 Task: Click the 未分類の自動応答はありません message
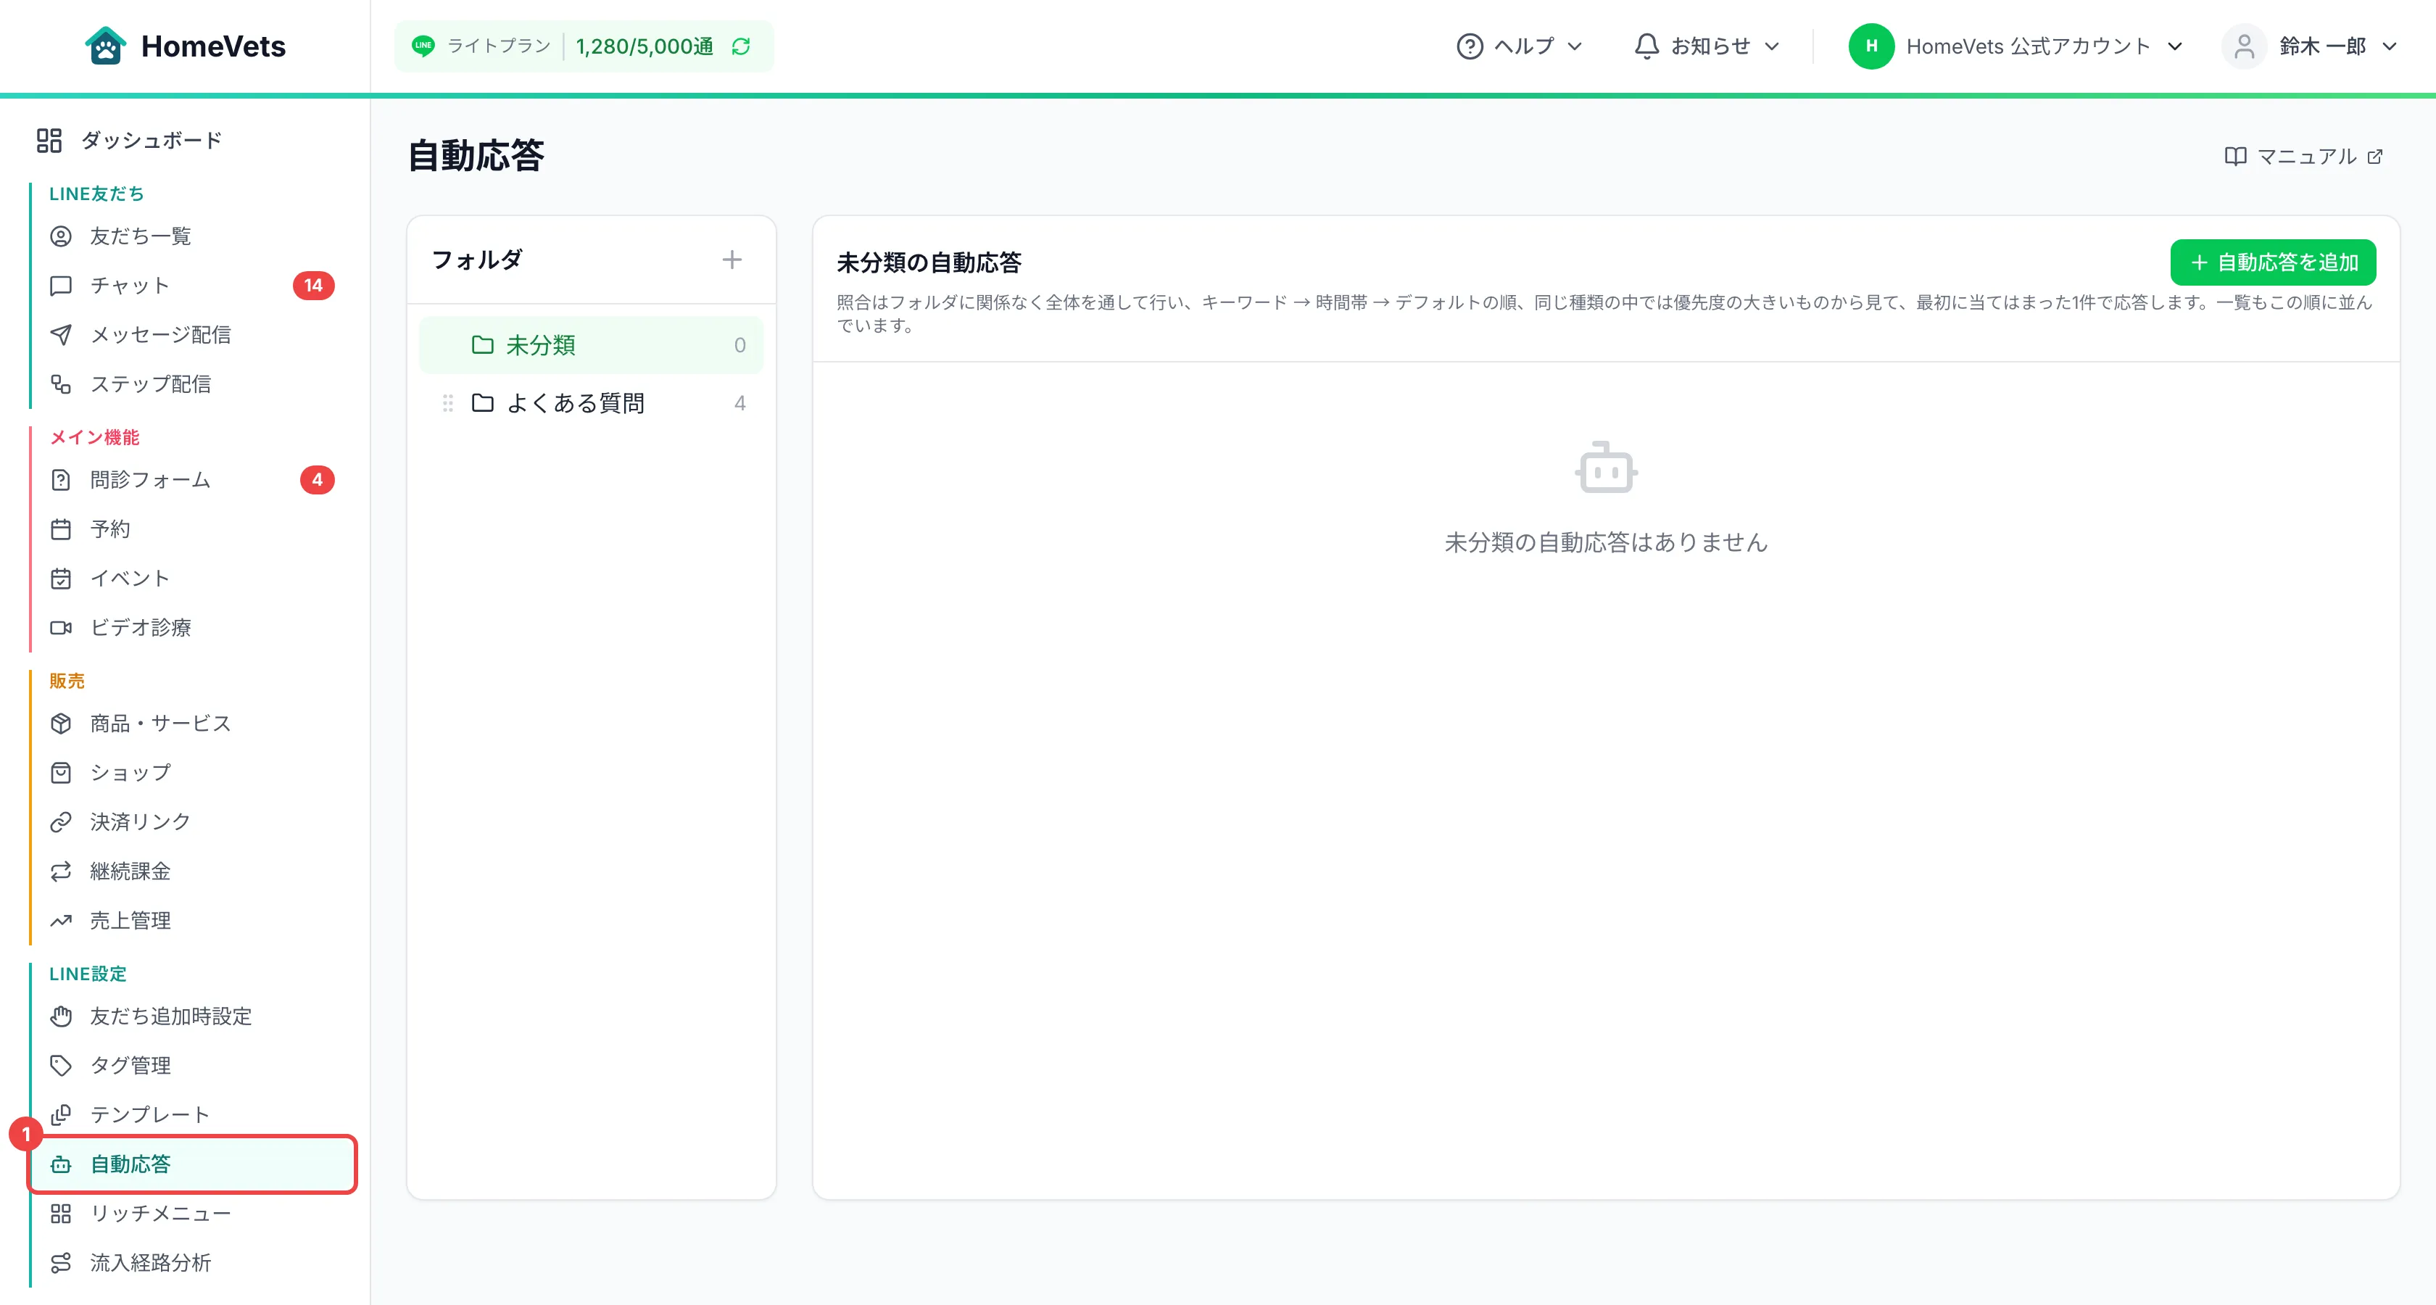tap(1606, 542)
